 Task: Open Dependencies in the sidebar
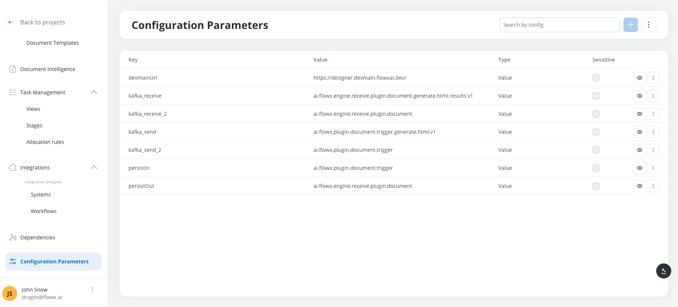pos(38,237)
